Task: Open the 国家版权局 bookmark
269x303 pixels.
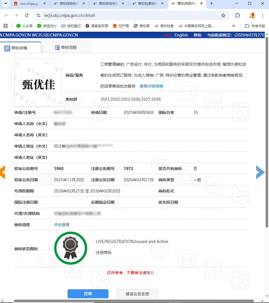Action: coord(97,26)
